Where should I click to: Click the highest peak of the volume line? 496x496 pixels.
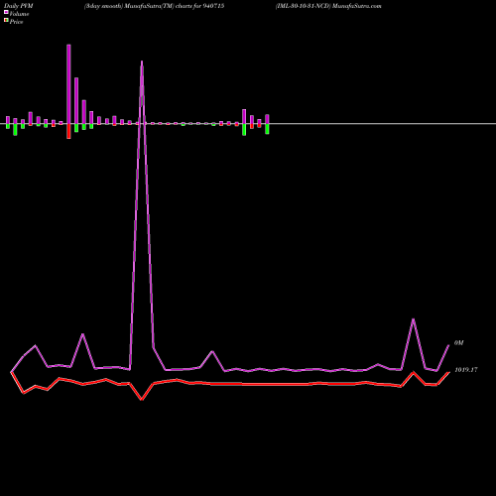coord(142,62)
